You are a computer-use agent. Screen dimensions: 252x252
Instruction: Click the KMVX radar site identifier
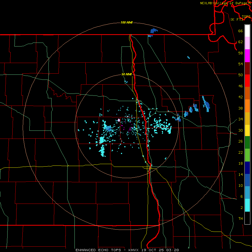point(133,250)
